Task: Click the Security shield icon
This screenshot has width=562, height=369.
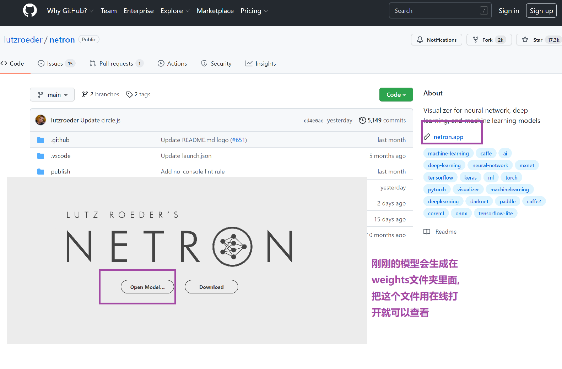Action: (x=204, y=64)
